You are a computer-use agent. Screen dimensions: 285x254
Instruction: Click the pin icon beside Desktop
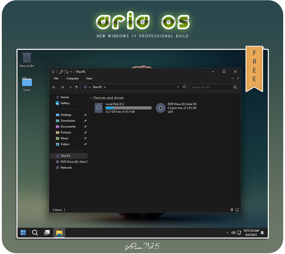85,115
